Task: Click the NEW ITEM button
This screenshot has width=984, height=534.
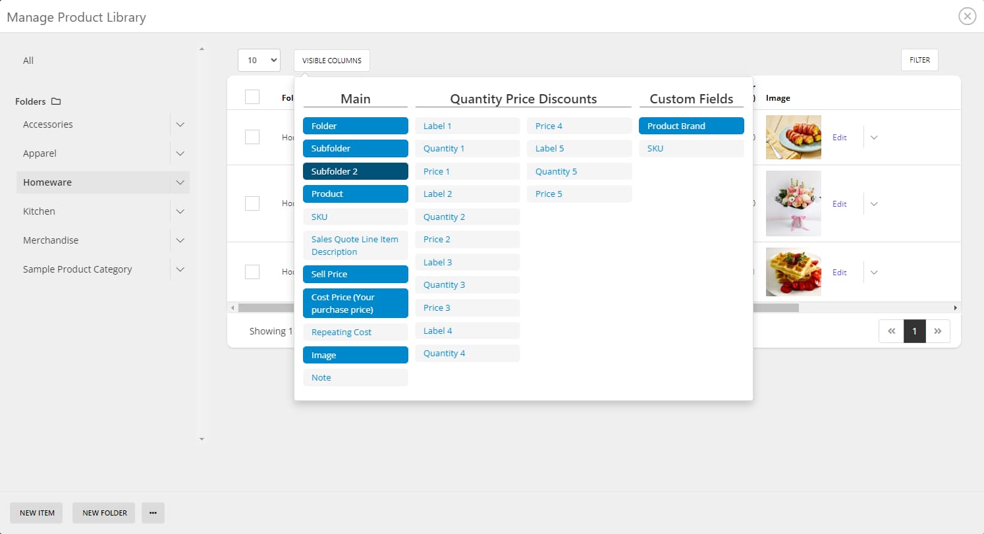Action: pyautogui.click(x=36, y=513)
